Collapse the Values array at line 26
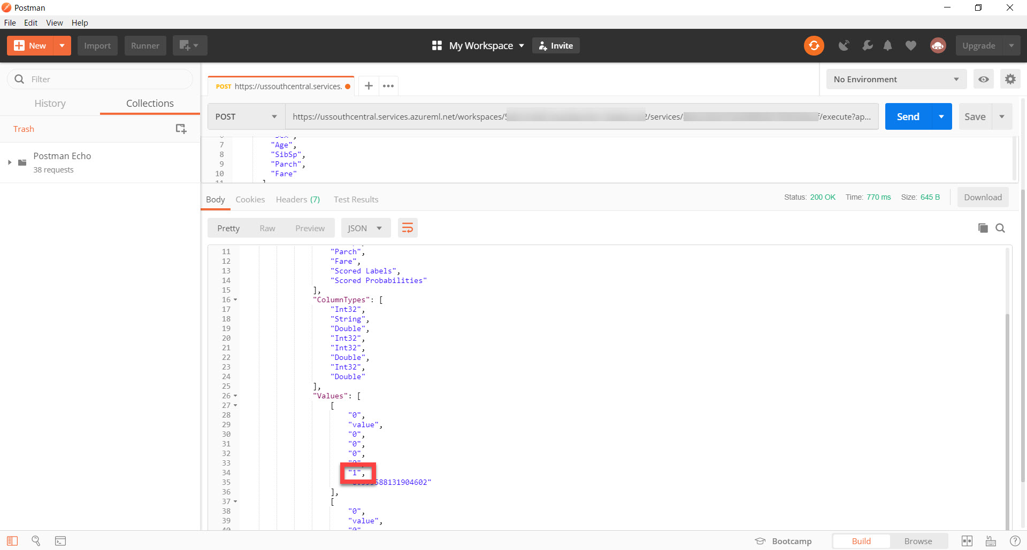Image resolution: width=1027 pixels, height=550 pixels. (235, 396)
